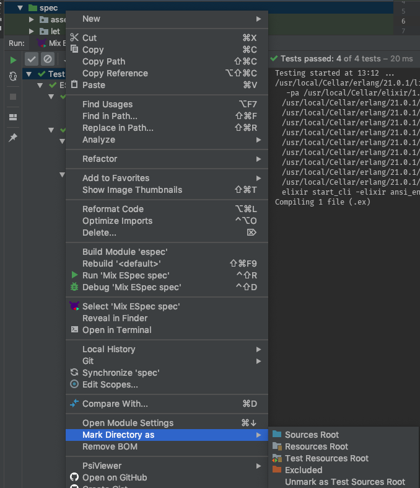Select Show Image Thumbnails
Image resolution: width=420 pixels, height=488 pixels.
[167, 190]
